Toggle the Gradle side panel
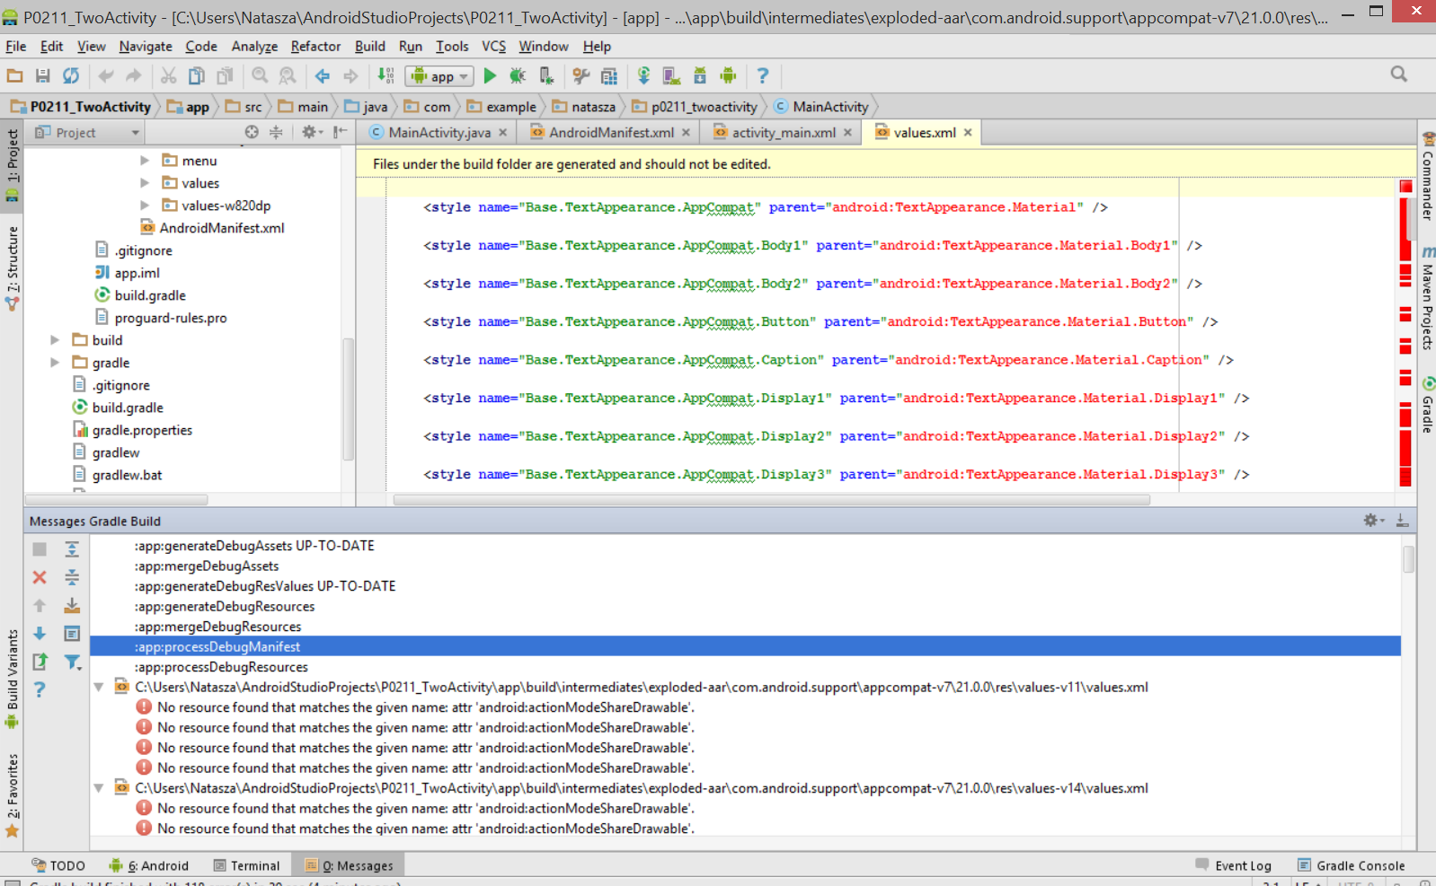This screenshot has height=886, width=1436. pyautogui.click(x=1427, y=406)
